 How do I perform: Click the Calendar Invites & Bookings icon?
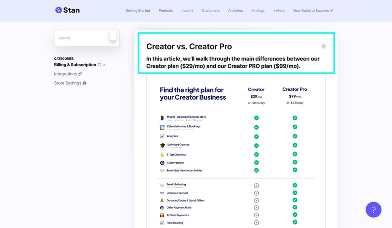click(x=162, y=127)
